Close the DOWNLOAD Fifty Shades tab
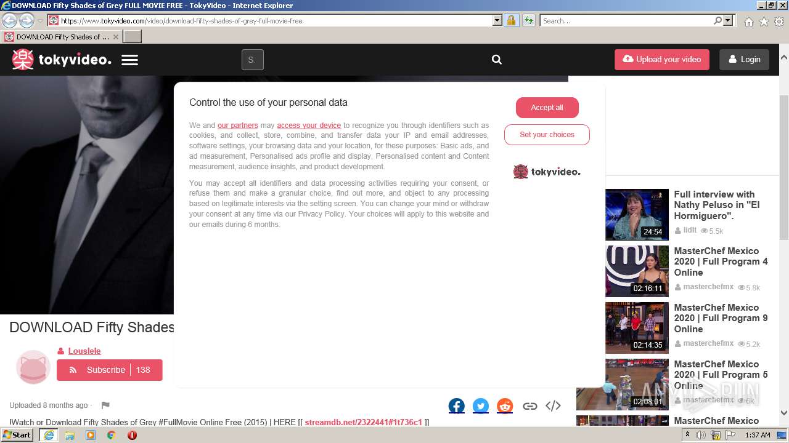The width and height of the screenshot is (789, 443). (x=115, y=37)
